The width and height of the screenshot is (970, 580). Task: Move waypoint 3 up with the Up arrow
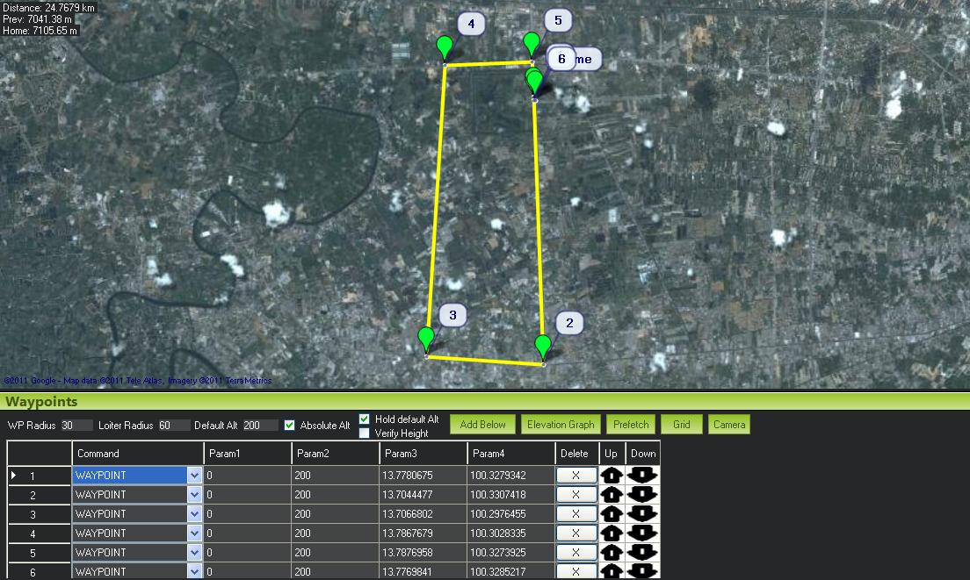click(x=611, y=514)
